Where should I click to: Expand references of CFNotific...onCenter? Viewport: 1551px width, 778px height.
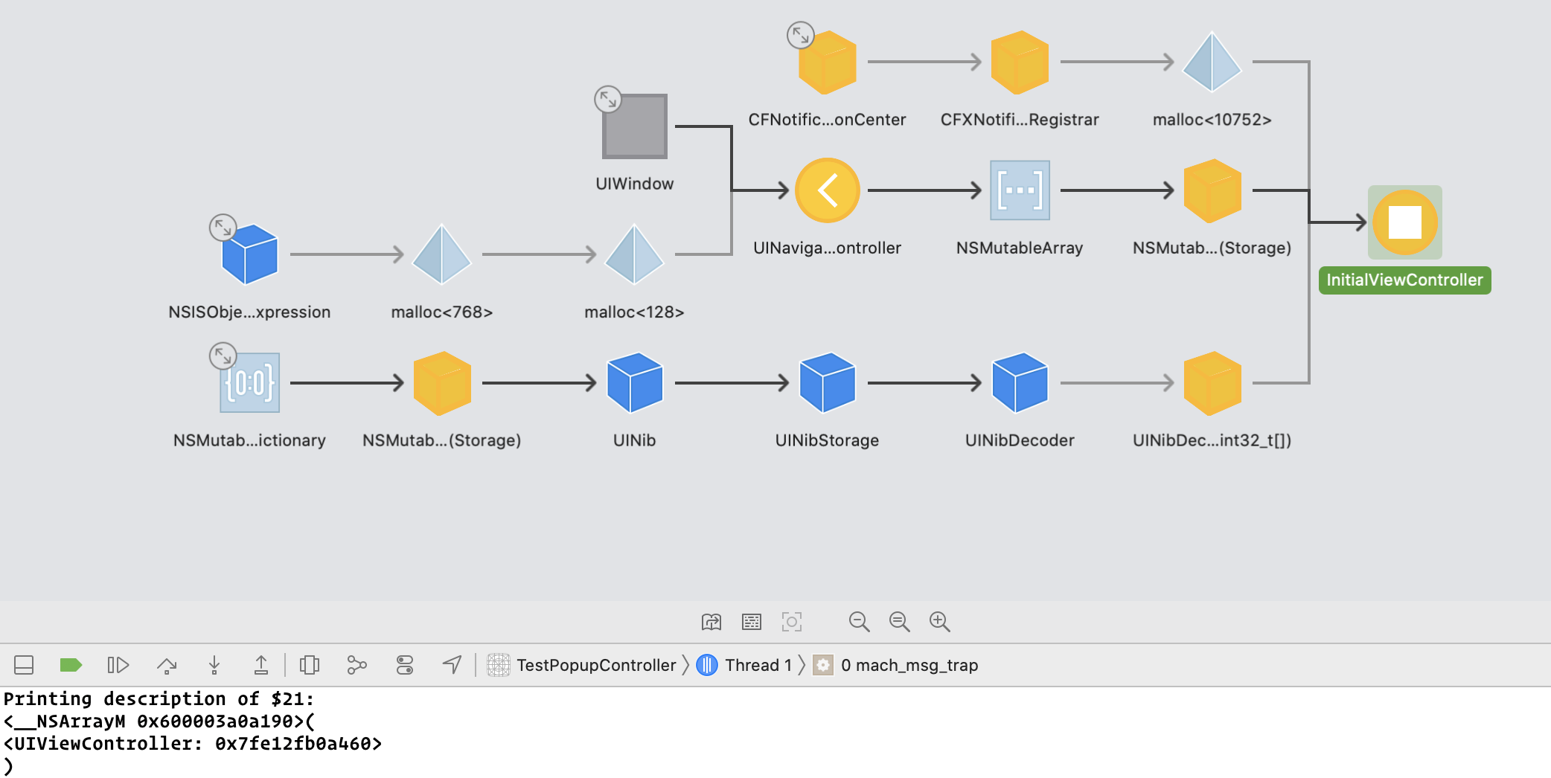[x=801, y=35]
